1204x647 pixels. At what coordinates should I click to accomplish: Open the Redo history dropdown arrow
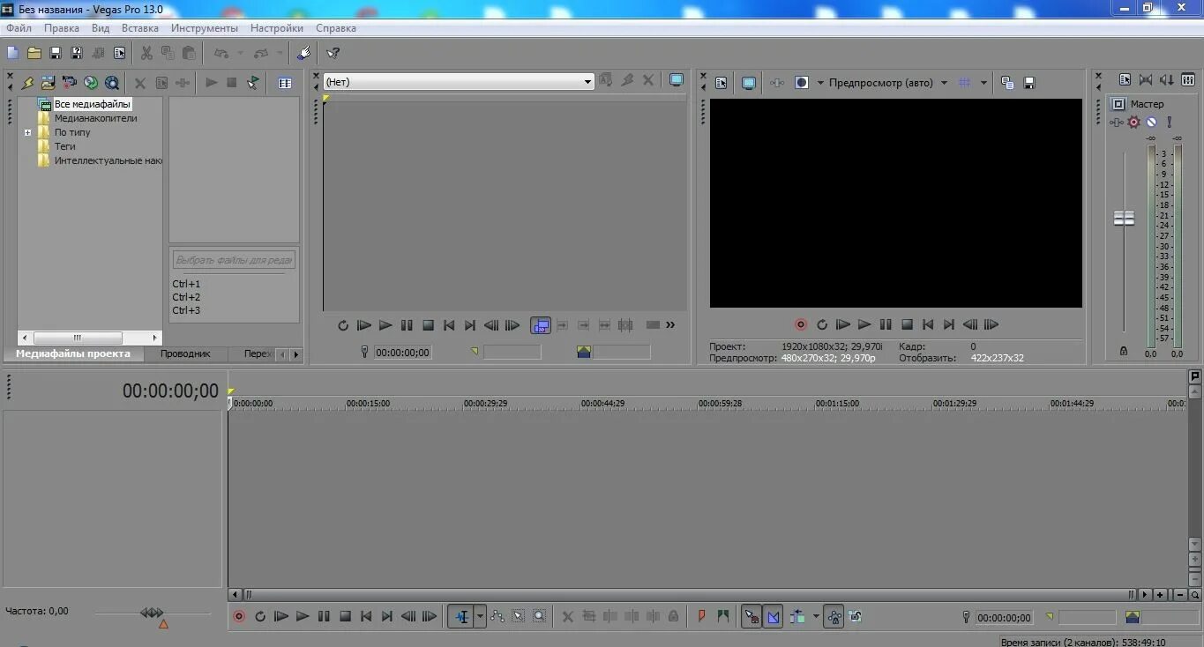point(280,54)
